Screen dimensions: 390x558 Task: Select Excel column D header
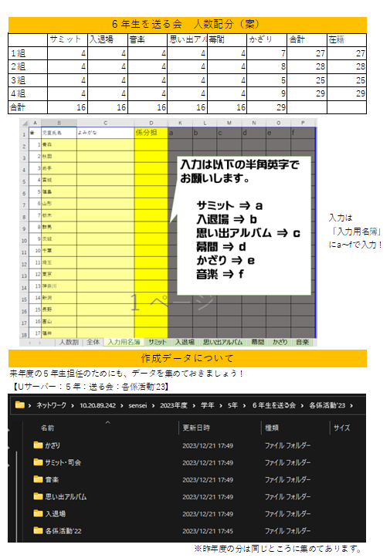(x=151, y=123)
